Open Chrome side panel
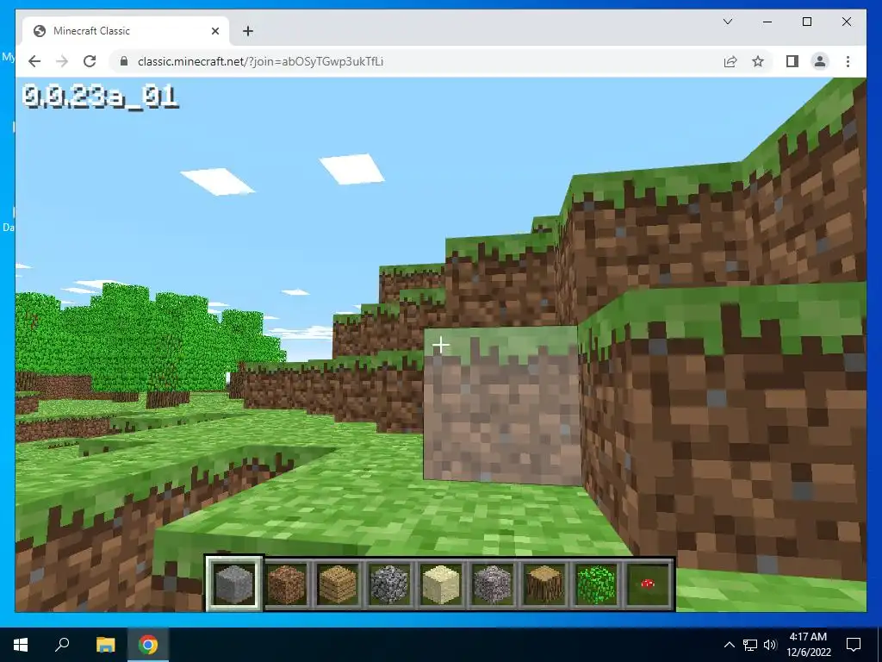 click(792, 61)
